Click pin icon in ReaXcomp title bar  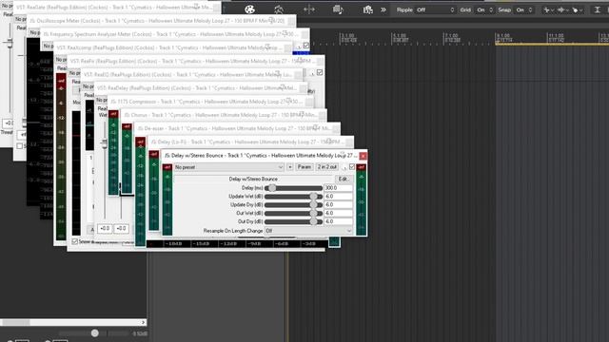pos(267,47)
